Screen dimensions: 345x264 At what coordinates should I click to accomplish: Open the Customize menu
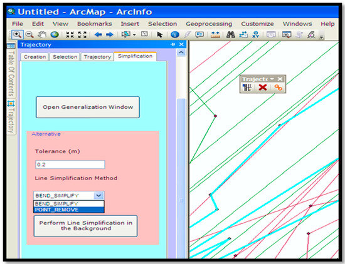point(257,24)
